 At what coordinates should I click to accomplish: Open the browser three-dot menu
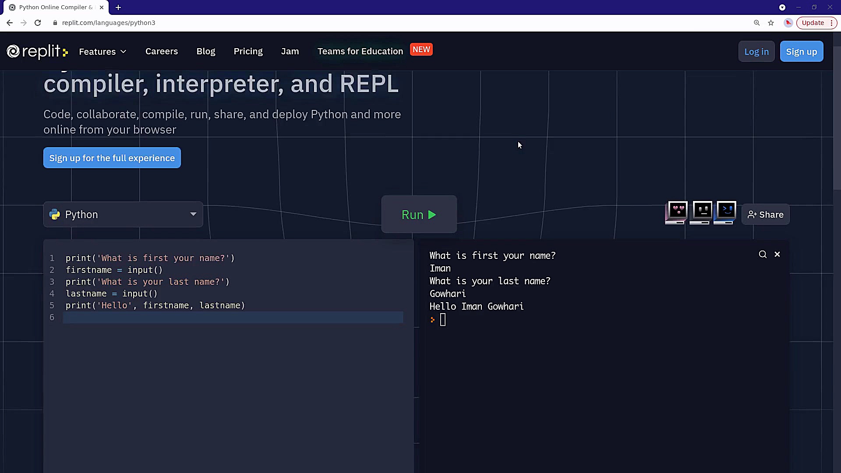(x=831, y=23)
